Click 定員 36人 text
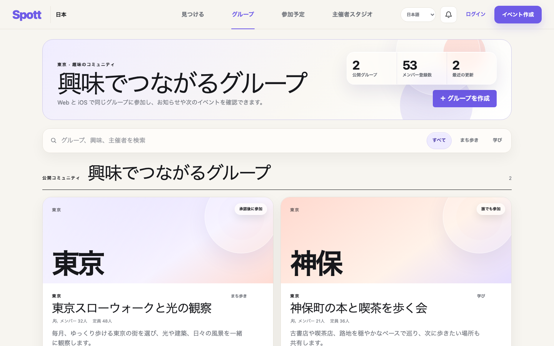Screen dimensions: 554x346 [340, 321]
